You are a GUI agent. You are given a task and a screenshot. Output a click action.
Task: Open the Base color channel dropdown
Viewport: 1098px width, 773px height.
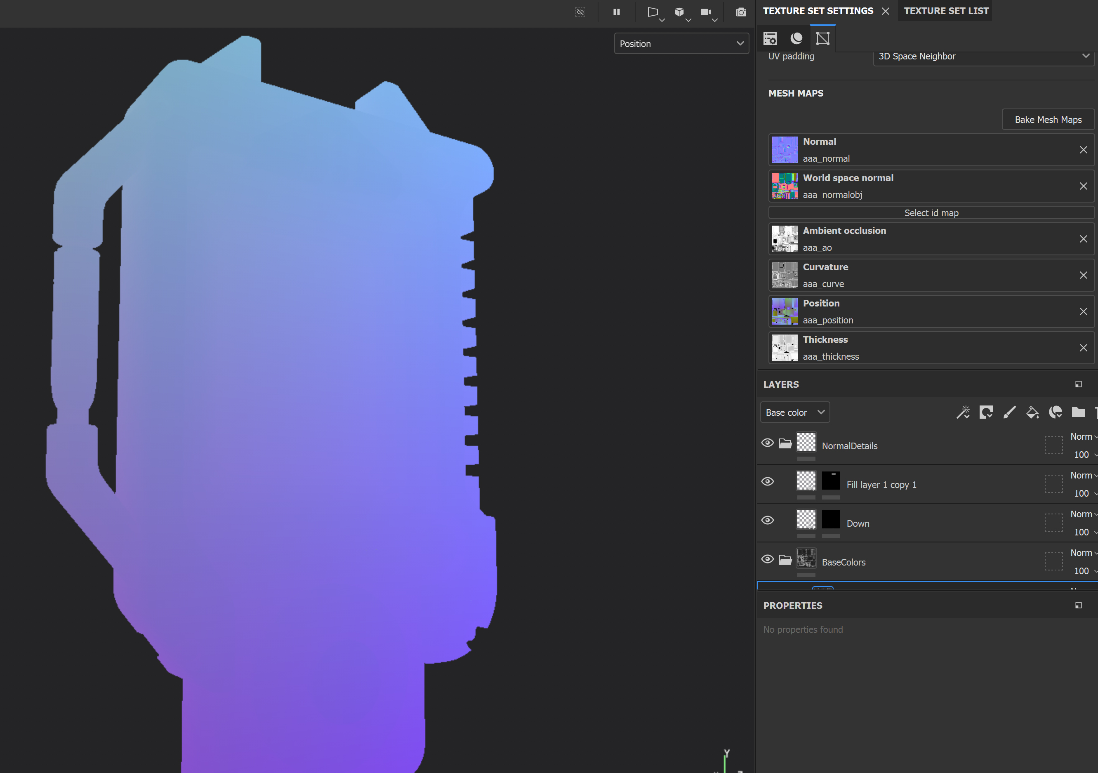pos(794,412)
